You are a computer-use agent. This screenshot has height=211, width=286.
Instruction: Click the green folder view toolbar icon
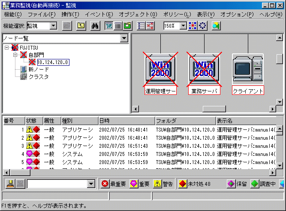127,26
